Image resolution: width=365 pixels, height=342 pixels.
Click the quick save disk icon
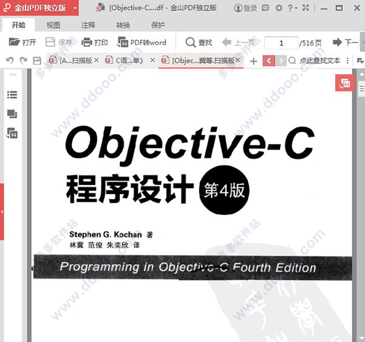[x=36, y=61]
